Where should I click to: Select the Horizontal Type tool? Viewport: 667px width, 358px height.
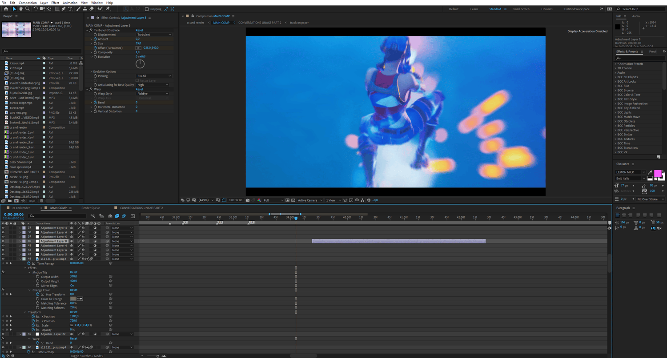tap(70, 9)
